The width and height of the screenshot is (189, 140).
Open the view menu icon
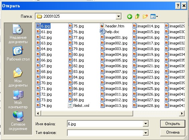[x=154, y=16]
